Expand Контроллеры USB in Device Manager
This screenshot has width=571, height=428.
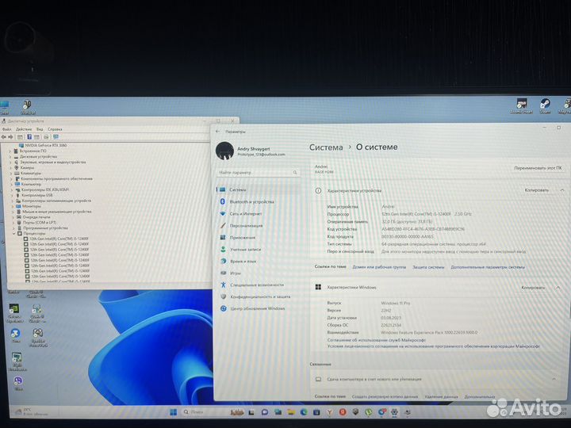pos(12,195)
